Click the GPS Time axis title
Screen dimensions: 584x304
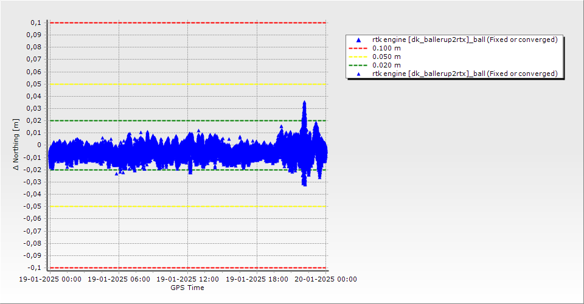click(187, 288)
